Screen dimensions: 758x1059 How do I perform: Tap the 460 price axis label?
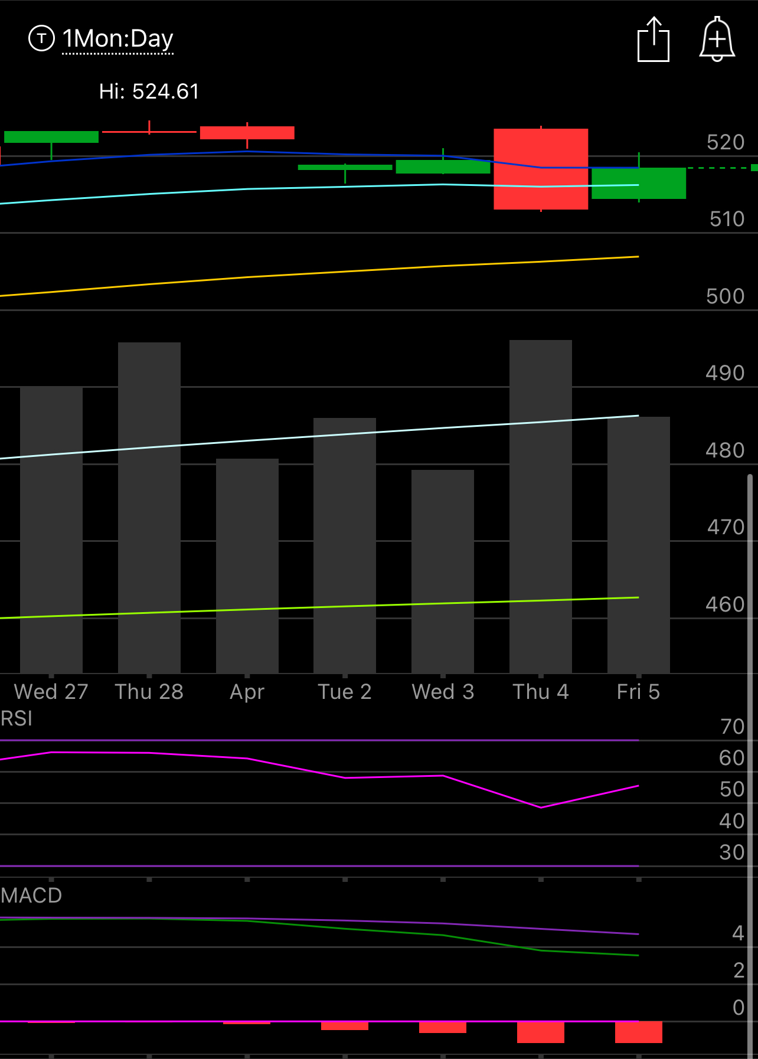click(726, 604)
